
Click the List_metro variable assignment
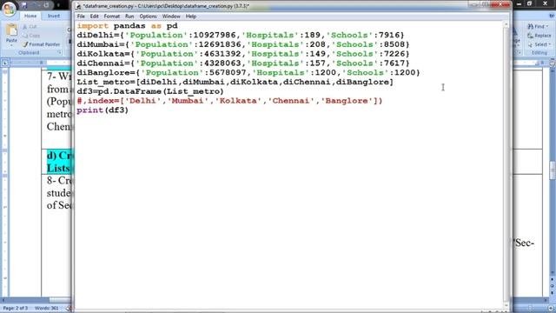(235, 82)
